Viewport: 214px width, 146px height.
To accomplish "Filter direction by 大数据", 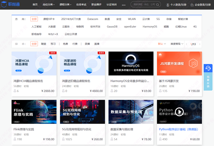I will (x=52, y=27).
